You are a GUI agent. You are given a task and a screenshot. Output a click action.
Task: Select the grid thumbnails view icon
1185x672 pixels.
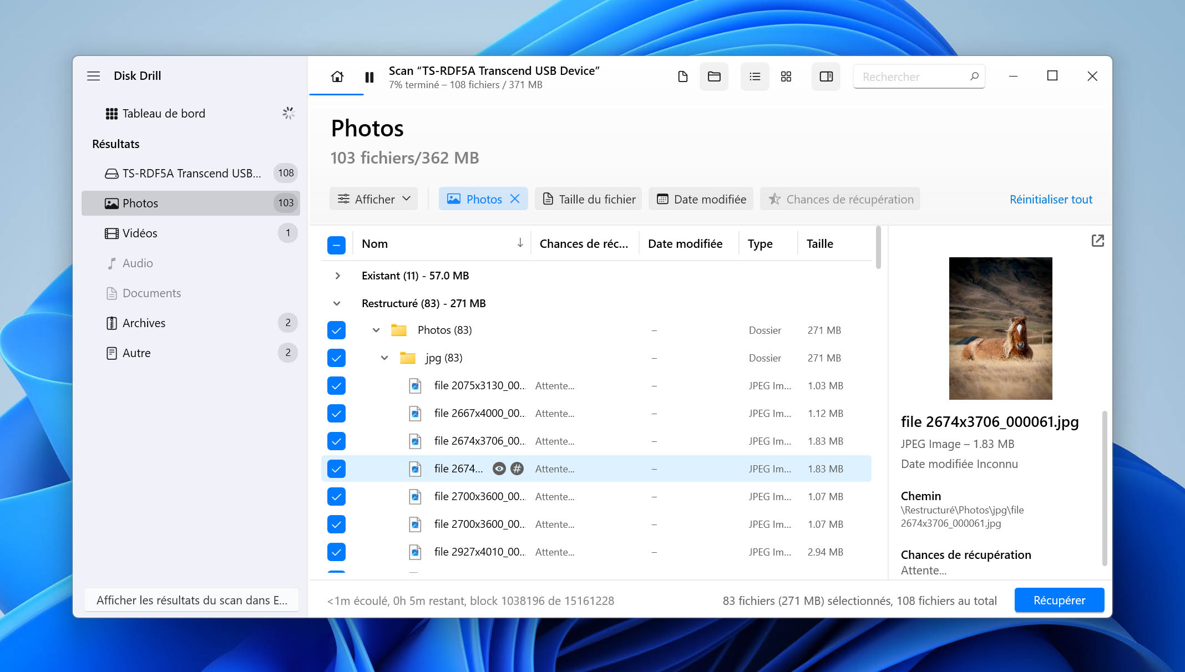coord(786,77)
